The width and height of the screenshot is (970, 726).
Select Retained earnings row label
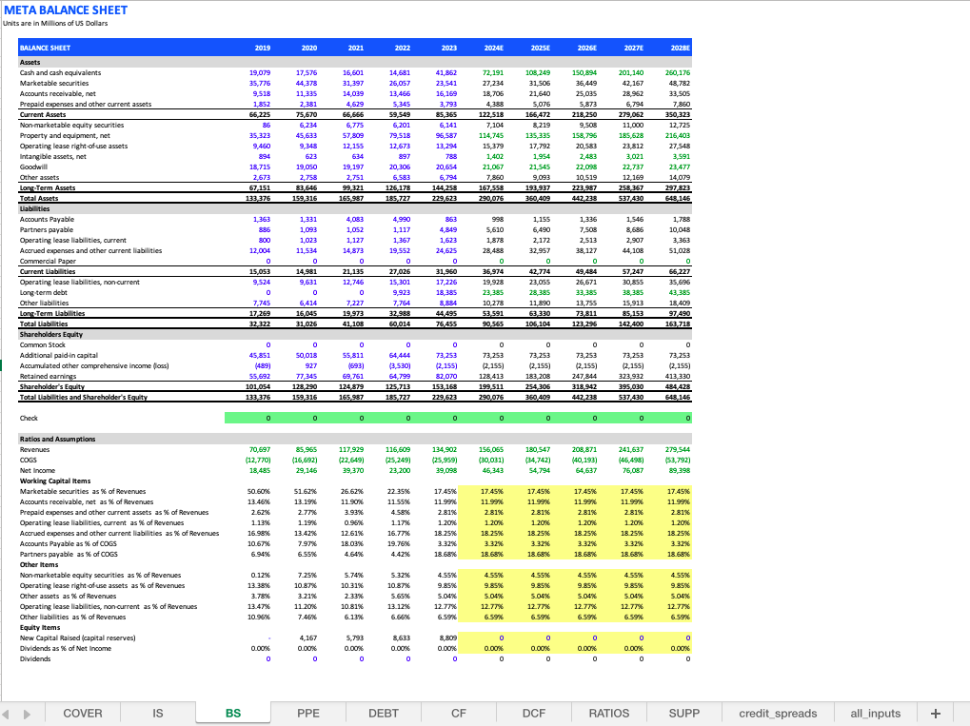tap(49, 377)
